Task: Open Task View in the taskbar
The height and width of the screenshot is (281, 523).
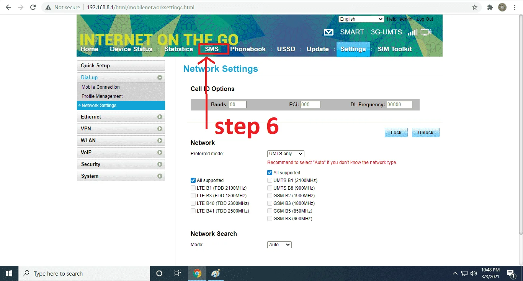Action: coord(178,273)
